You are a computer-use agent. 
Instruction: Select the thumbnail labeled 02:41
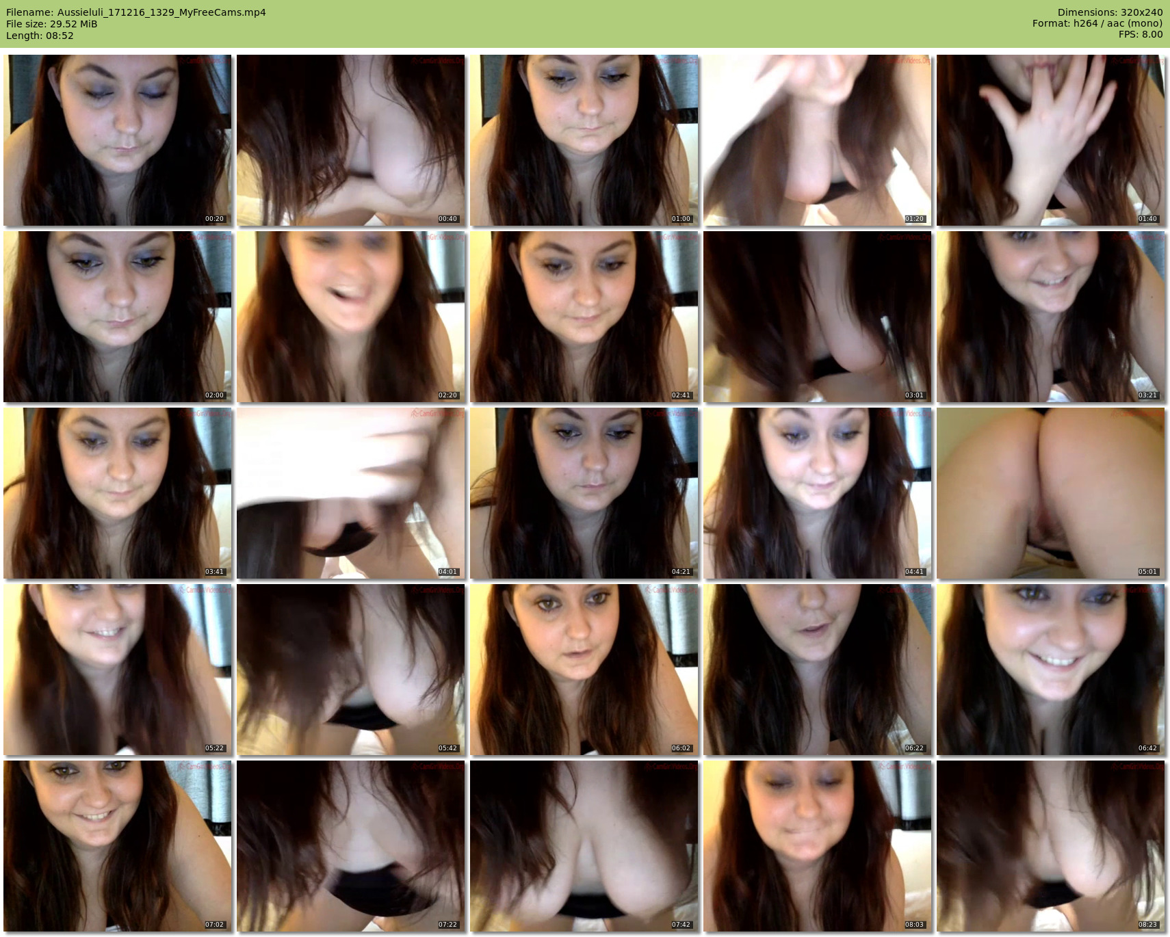[x=584, y=317]
